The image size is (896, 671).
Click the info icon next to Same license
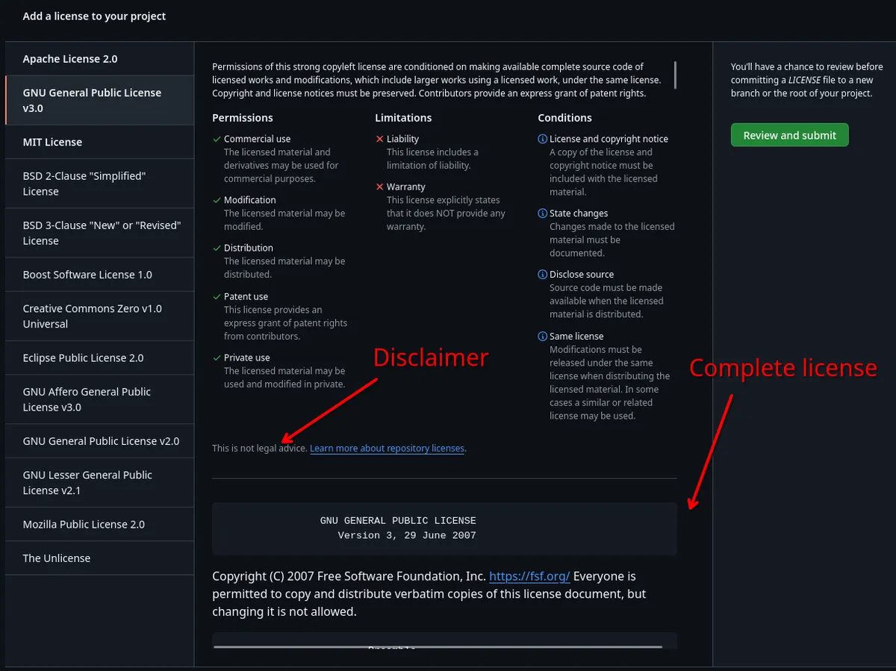point(542,337)
